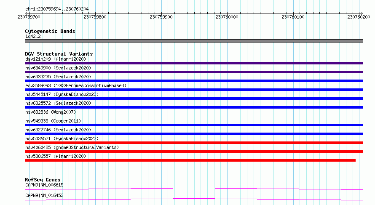Click the nsv4060485 (gnomADStructuralVariants) label
This screenshot has width=375, height=205.
point(72,147)
